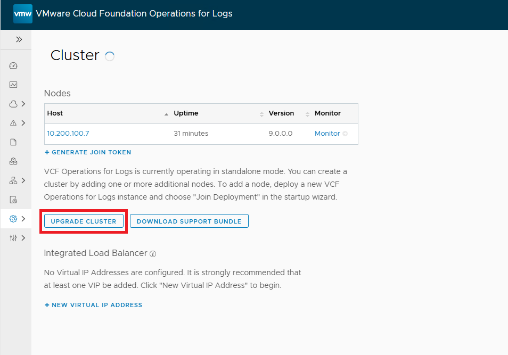Sort nodes by the Uptime column header
The image size is (508, 355).
(x=186, y=113)
